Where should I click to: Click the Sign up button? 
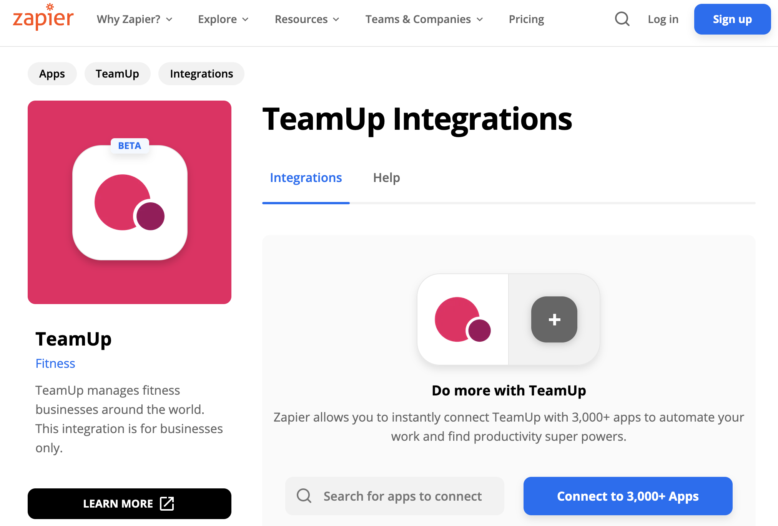732,19
